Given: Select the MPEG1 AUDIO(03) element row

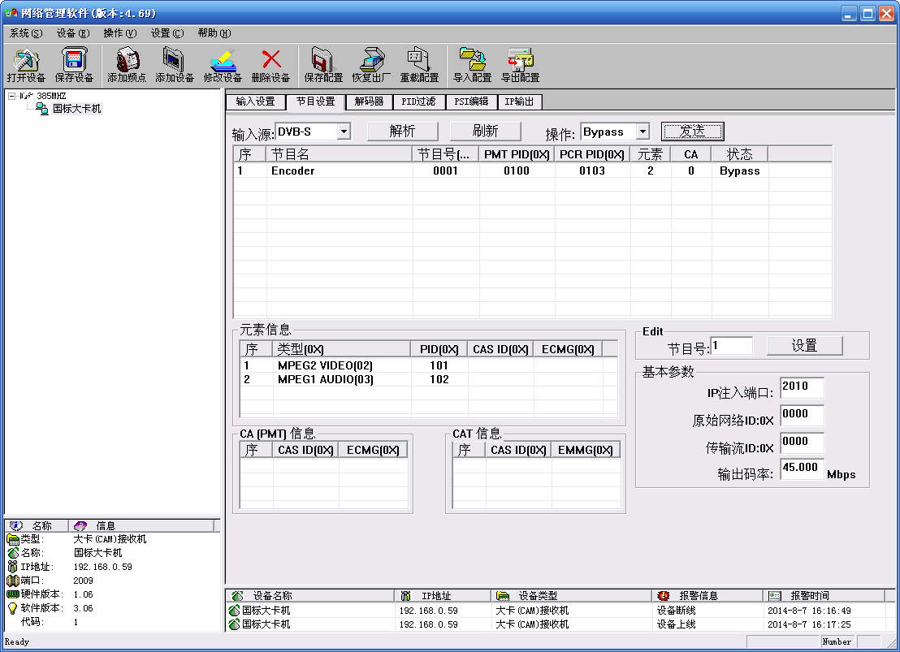Looking at the screenshot, I should point(428,379).
